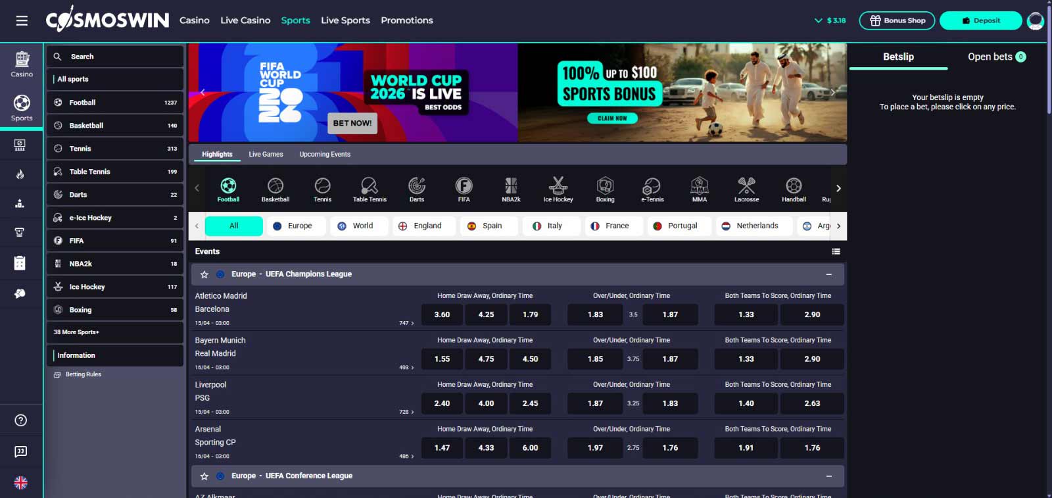1052x498 pixels.
Task: Bet Real Madrid away win at 4.50
Action: coord(530,359)
